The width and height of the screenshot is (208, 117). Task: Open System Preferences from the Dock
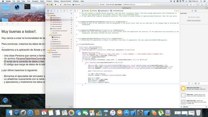(x=140, y=113)
